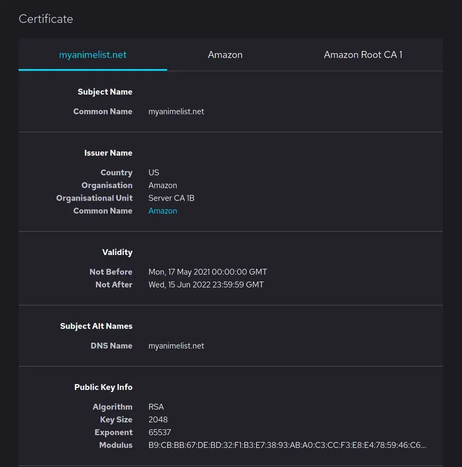Image resolution: width=462 pixels, height=467 pixels.
Task: Click the Organisation label
Action: coord(107,185)
